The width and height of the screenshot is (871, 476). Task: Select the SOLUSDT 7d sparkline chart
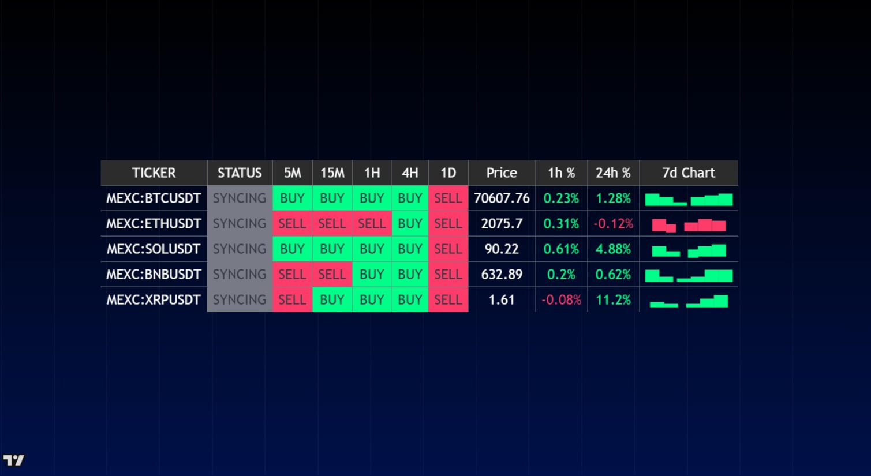pos(689,250)
